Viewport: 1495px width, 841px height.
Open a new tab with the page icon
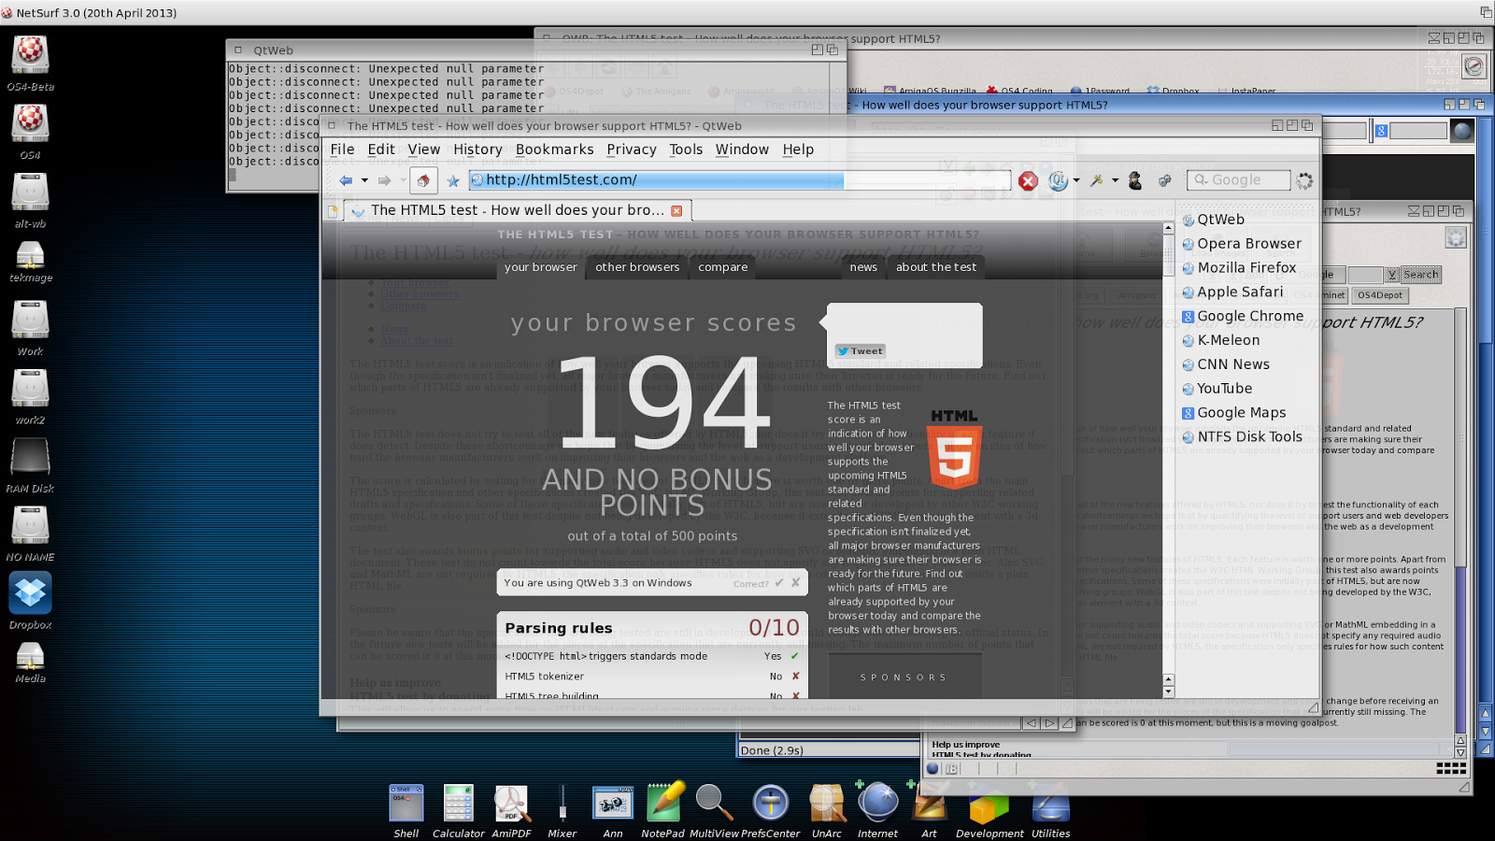pyautogui.click(x=333, y=211)
